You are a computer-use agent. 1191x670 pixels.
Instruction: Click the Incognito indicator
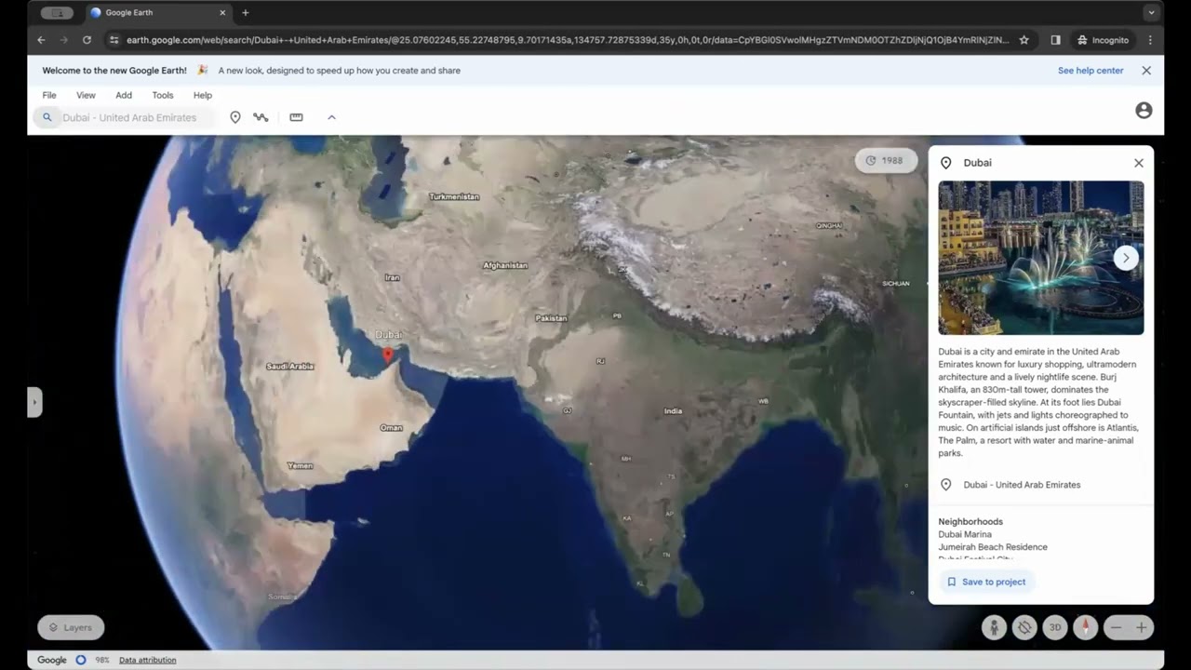(x=1103, y=40)
